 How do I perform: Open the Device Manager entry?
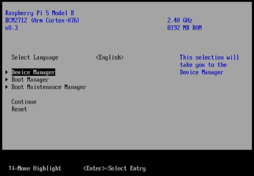click(33, 72)
